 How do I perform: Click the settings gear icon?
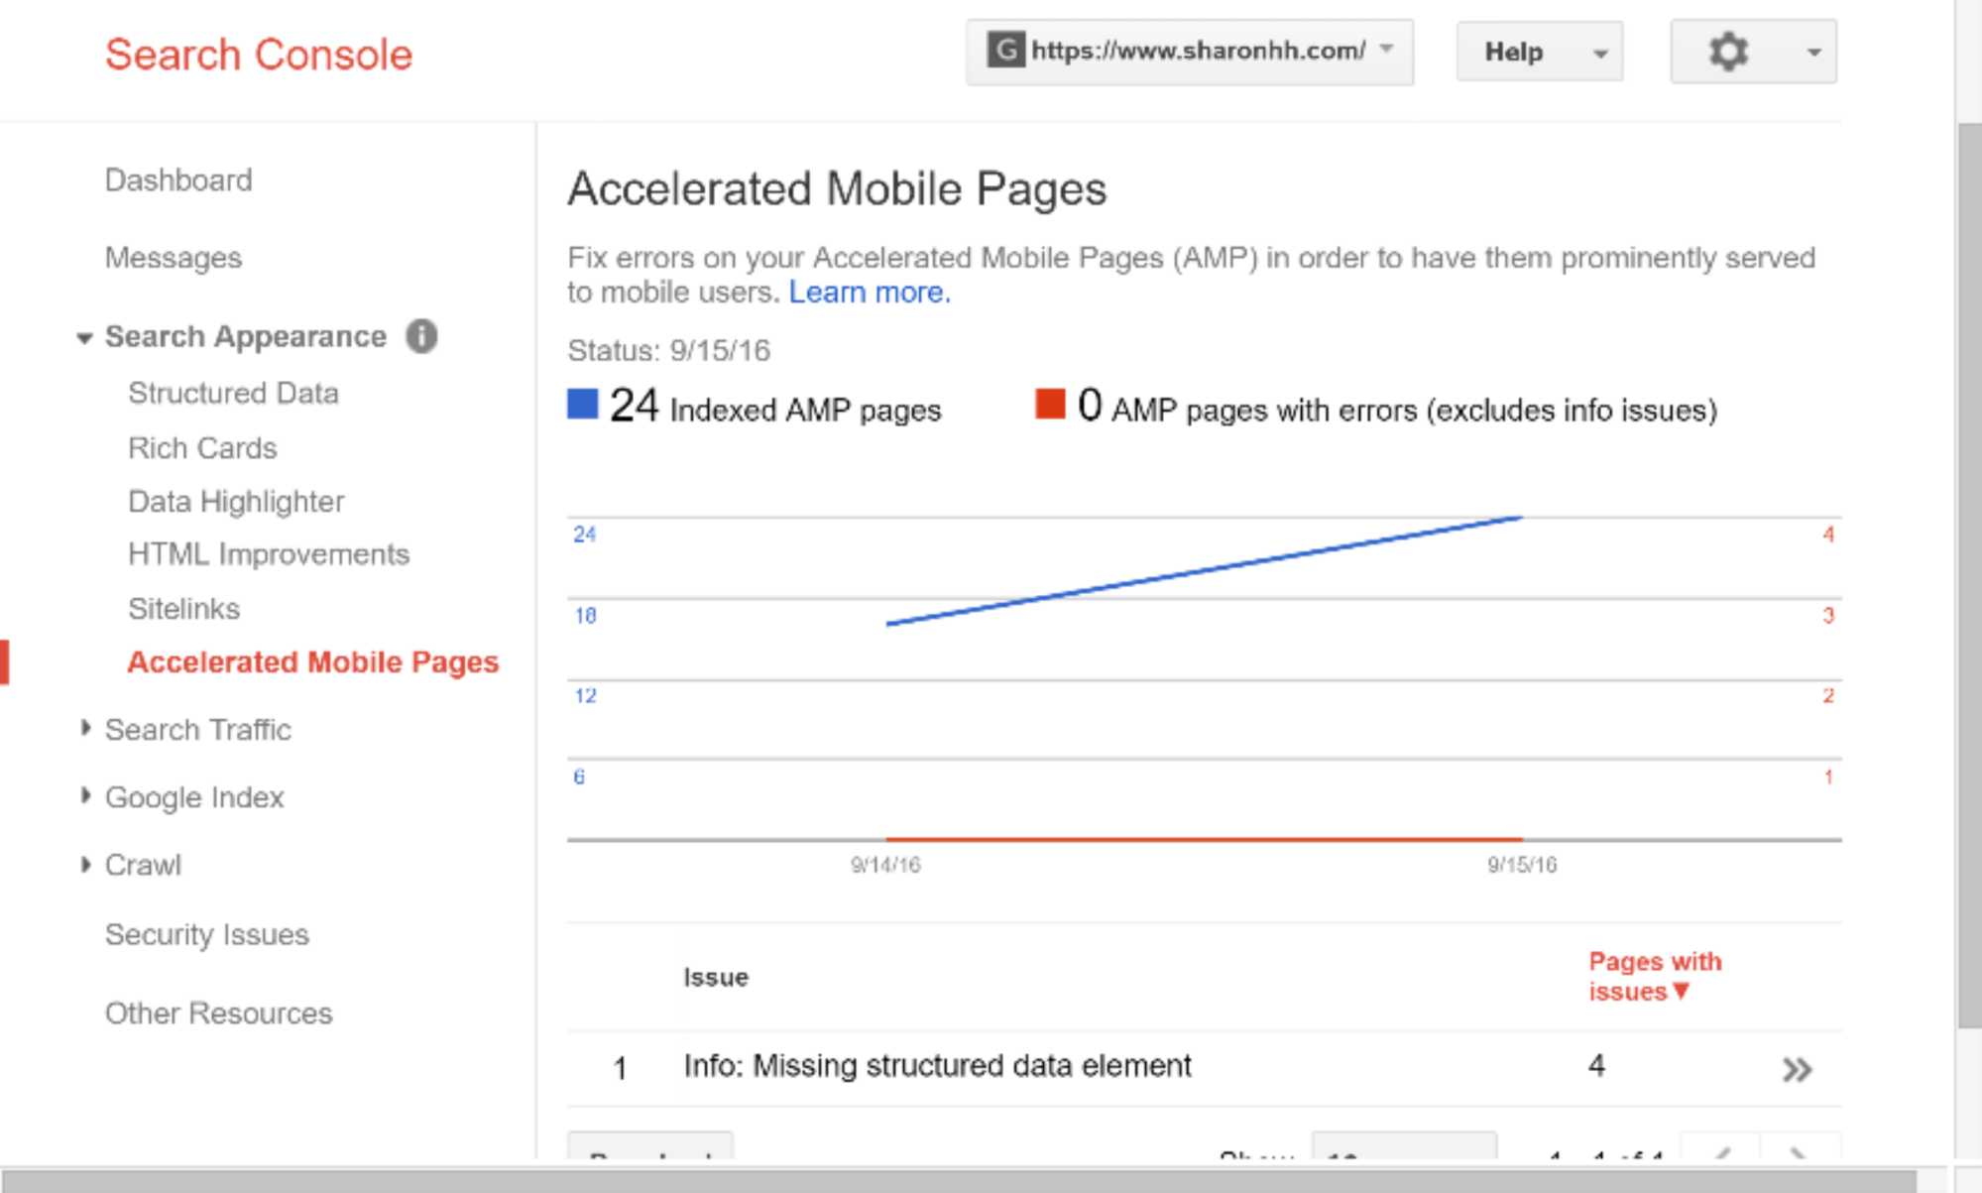coord(1728,52)
